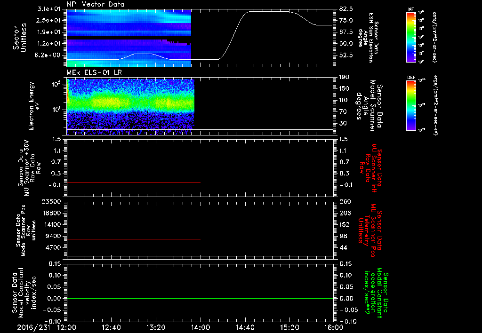Click the green 'Model Constant acceleration' label
The image size is (482, 333).
[376, 293]
